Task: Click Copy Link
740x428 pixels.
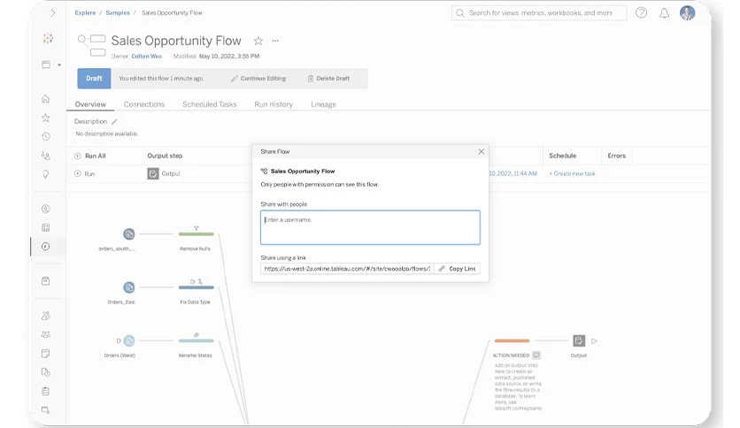Action: [457, 268]
